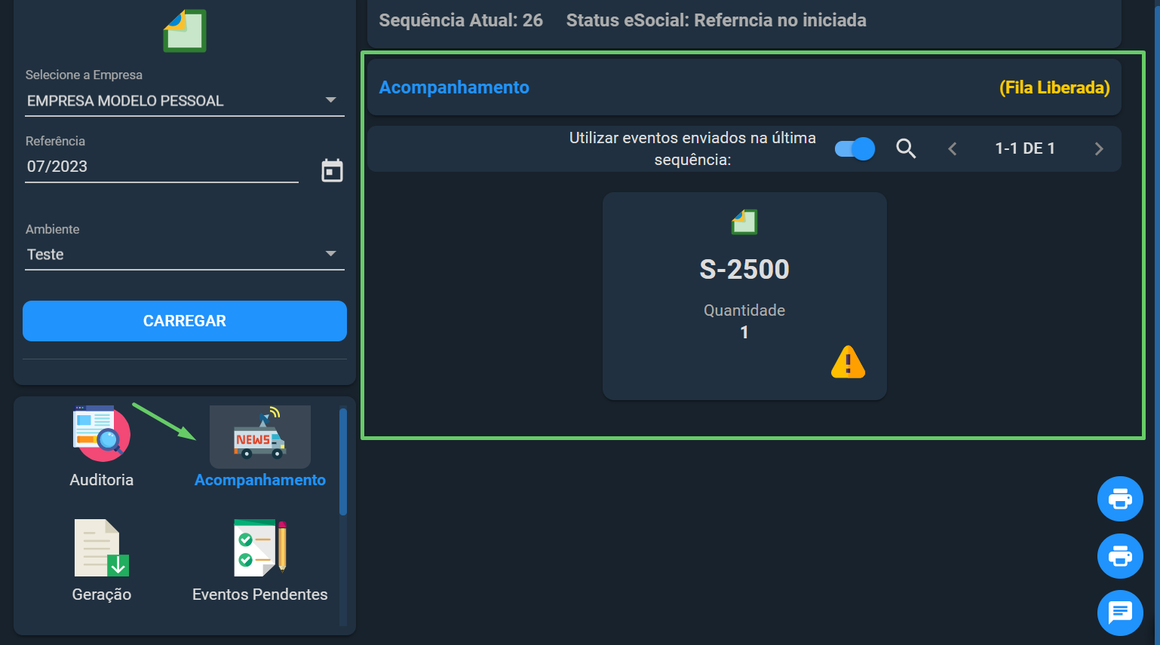Expand the Ambiente dropdown showing Teste

pos(330,254)
